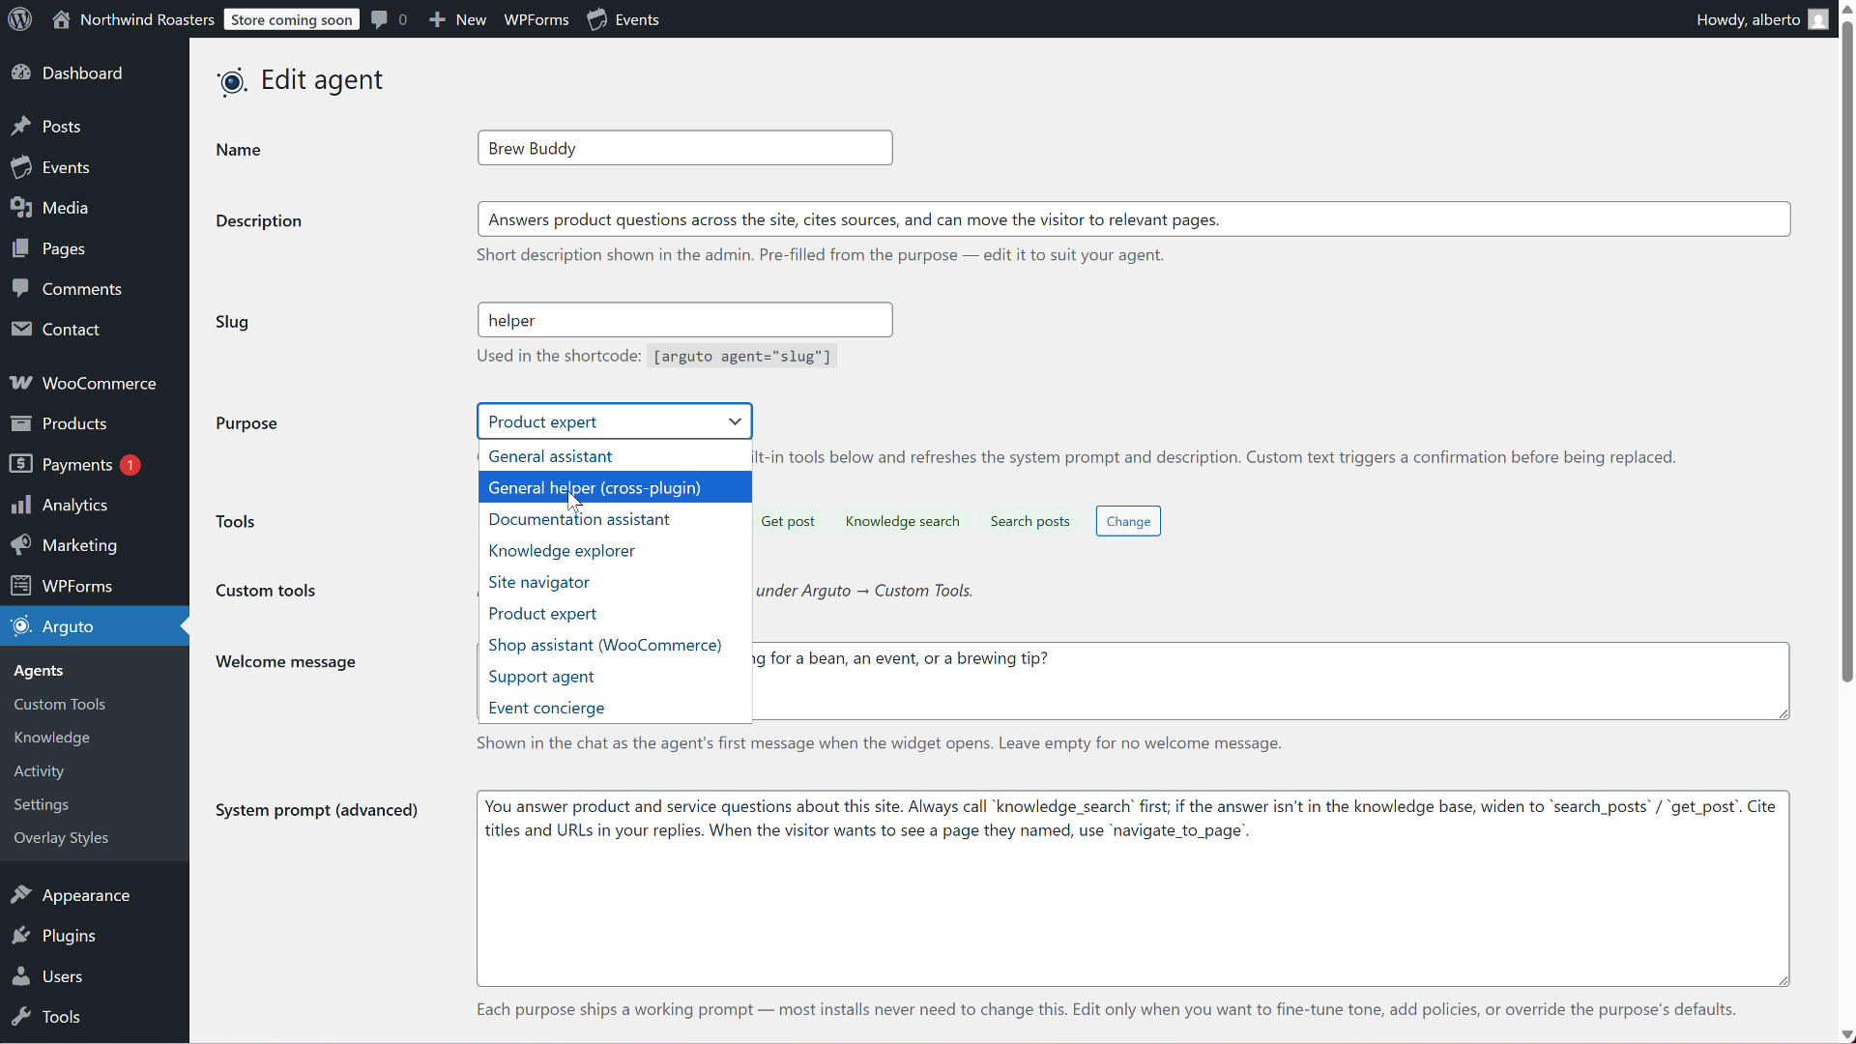Click New in the admin bar
1856x1044 pixels.
pyautogui.click(x=471, y=19)
